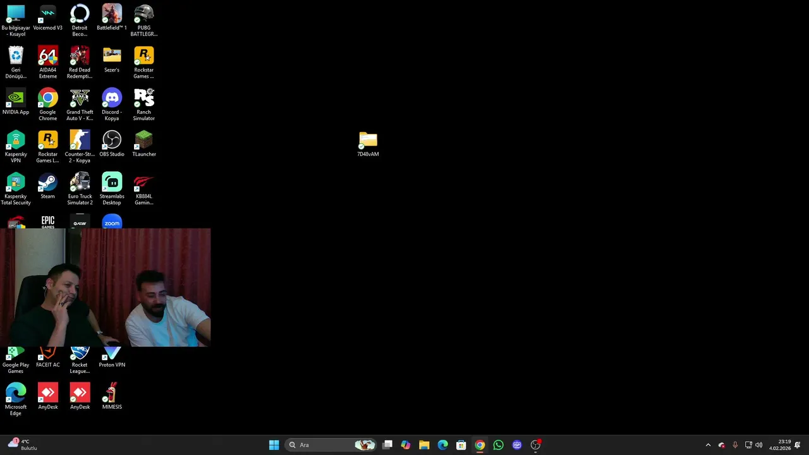Select the Steam desktop icon

coord(47,186)
